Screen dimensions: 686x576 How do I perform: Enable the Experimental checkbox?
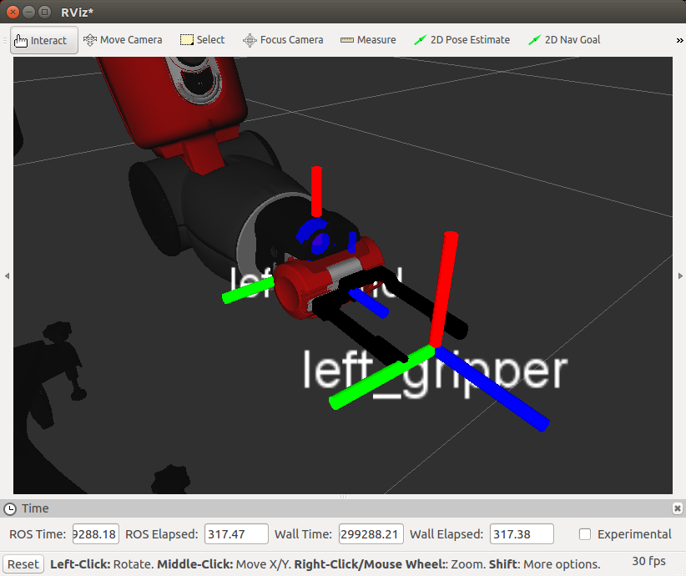click(585, 534)
